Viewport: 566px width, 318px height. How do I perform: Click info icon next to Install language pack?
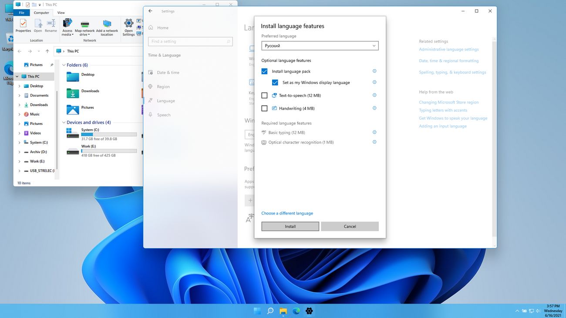click(374, 71)
